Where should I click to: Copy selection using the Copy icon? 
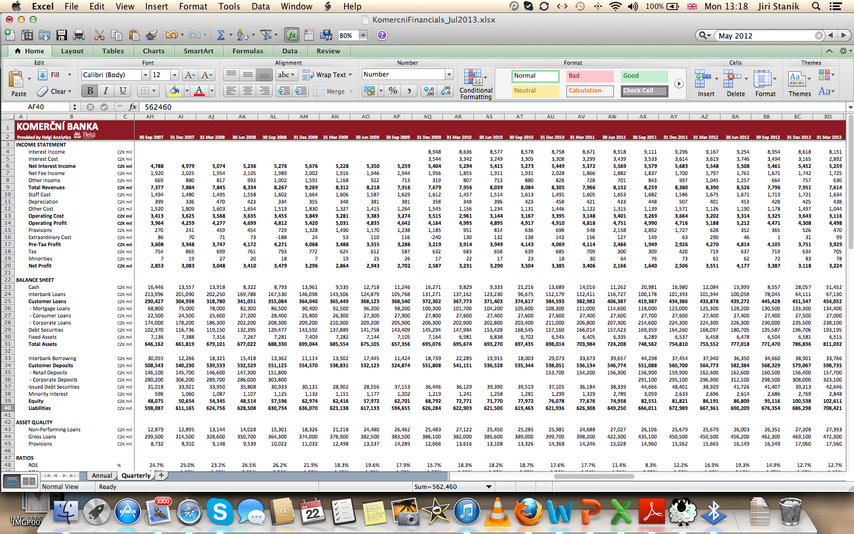click(x=116, y=35)
